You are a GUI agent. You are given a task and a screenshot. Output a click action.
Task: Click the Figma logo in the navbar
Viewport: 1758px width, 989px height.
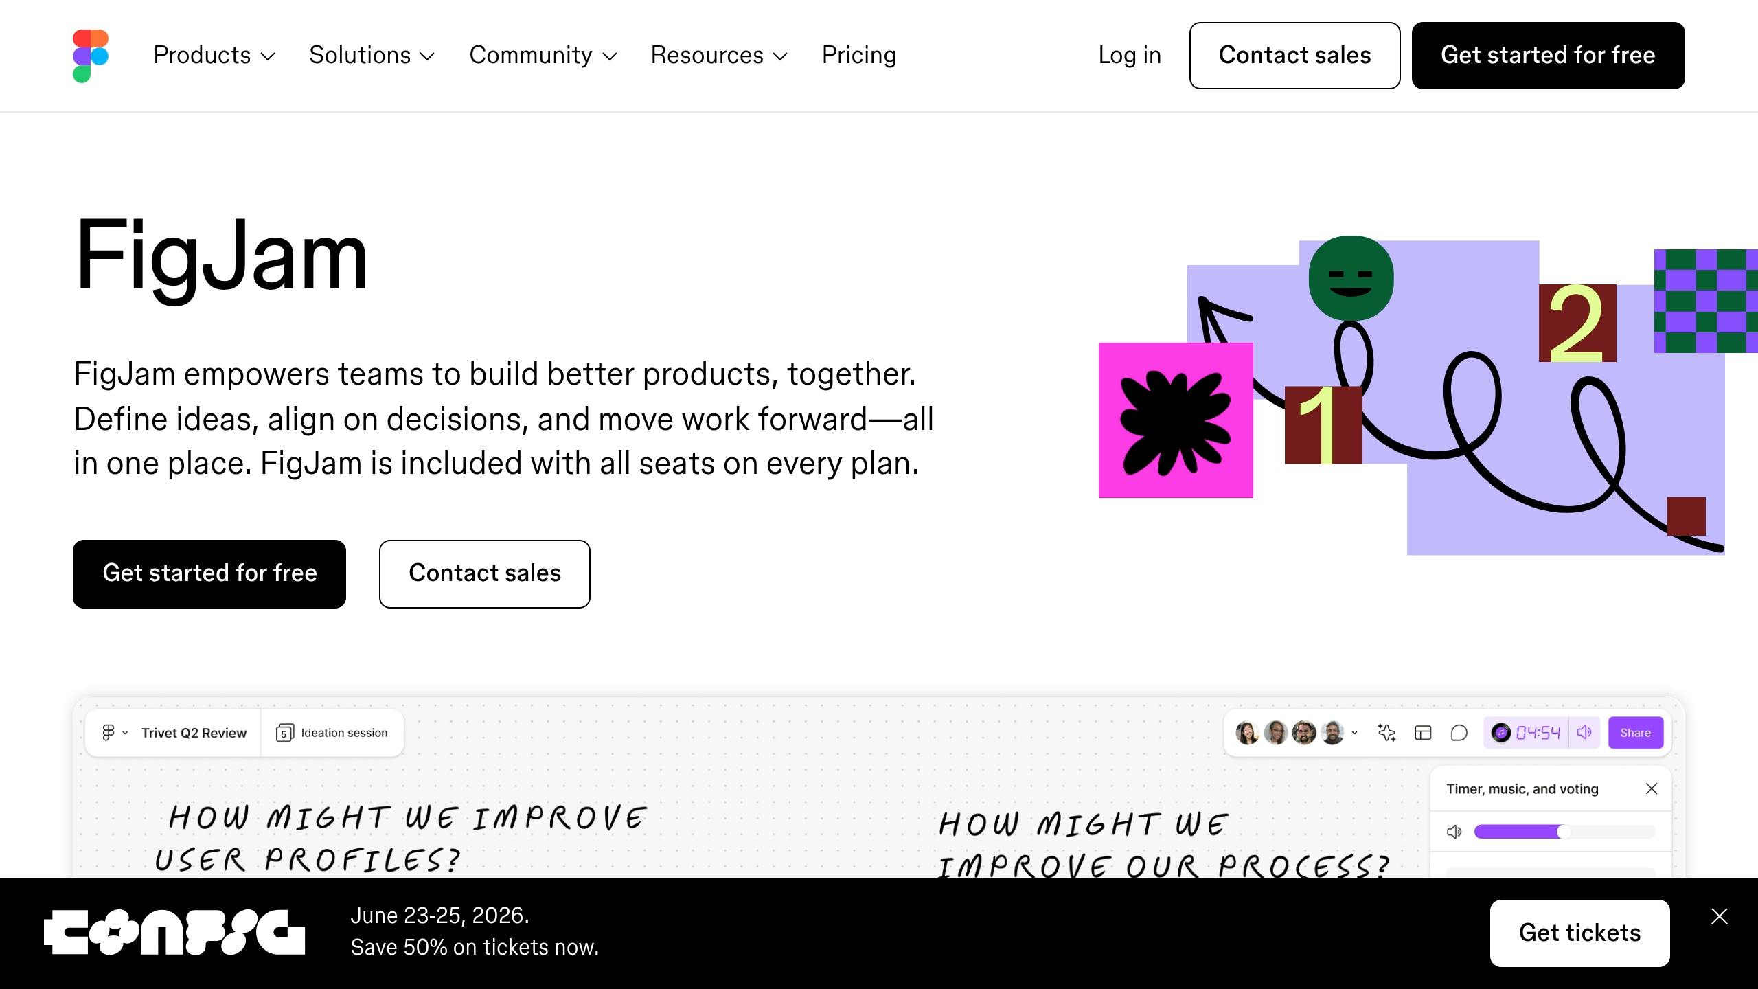point(91,56)
